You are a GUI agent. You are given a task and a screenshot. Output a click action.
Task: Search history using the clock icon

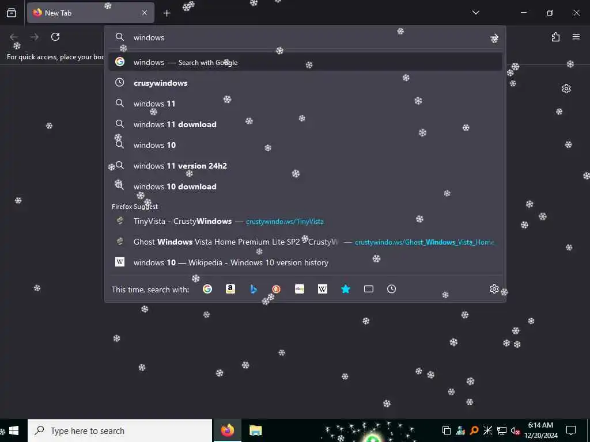tap(391, 289)
